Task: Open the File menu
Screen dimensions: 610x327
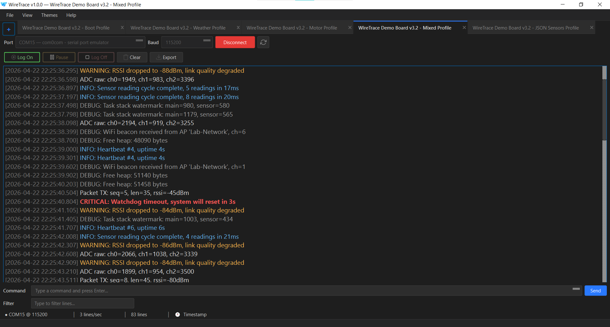Action: pyautogui.click(x=10, y=15)
